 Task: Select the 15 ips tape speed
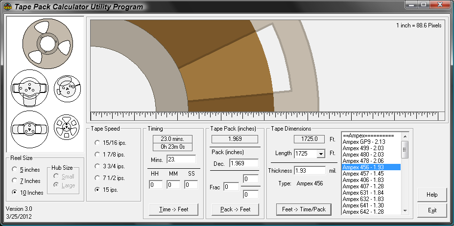pos(106,190)
